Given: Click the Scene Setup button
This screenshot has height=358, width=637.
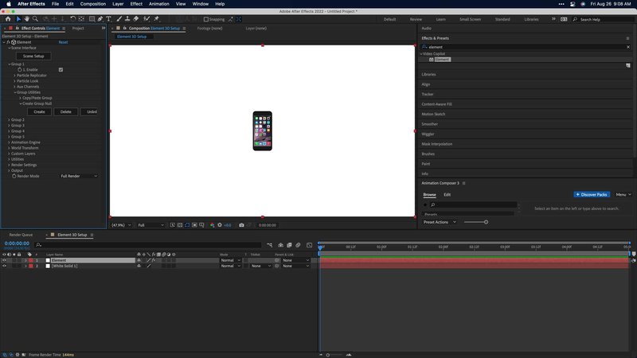Looking at the screenshot, I should (x=33, y=56).
